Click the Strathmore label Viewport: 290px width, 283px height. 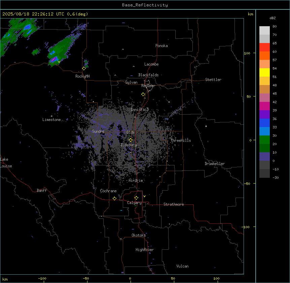click(x=174, y=204)
